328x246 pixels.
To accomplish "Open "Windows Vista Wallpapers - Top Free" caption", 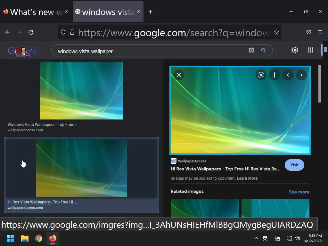I will [42, 125].
